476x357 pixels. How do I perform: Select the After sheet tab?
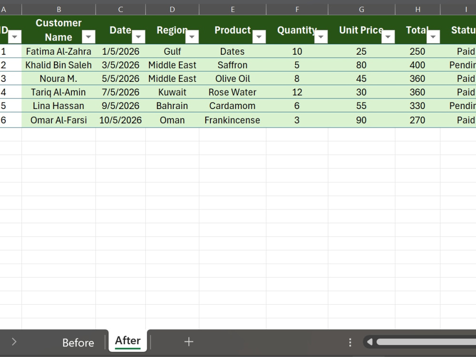tap(128, 341)
